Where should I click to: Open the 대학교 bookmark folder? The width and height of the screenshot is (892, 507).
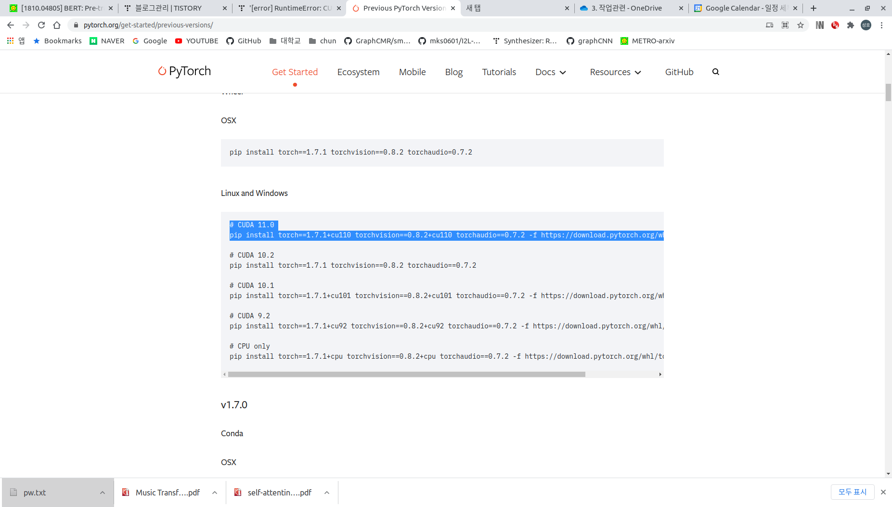point(285,41)
